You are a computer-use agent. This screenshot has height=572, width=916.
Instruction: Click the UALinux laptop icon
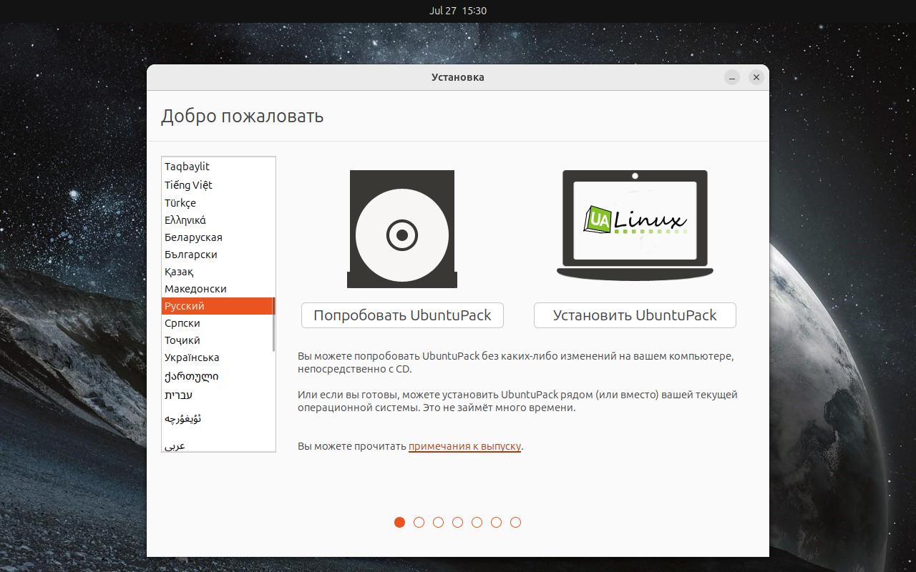635,225
